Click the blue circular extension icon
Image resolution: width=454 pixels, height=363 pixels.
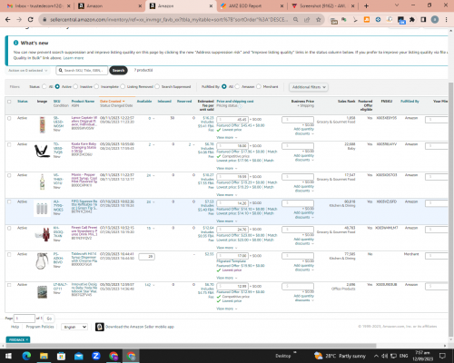378,20
